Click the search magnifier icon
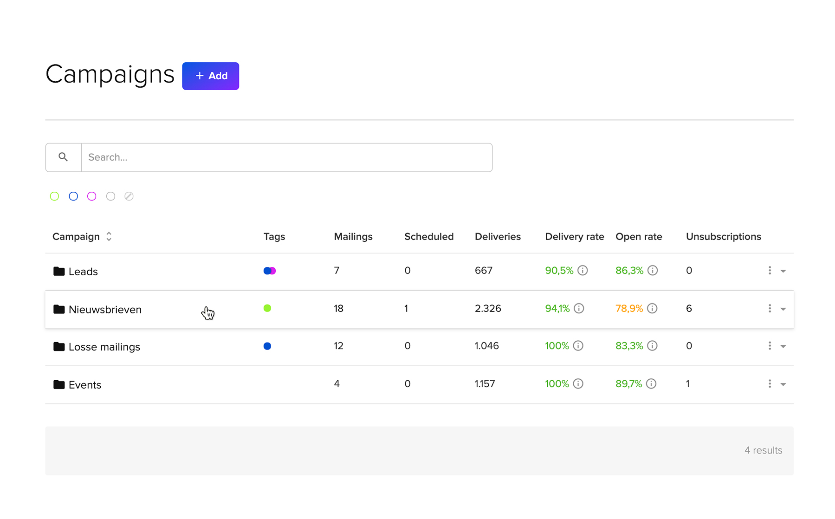The image size is (835, 519). [x=63, y=157]
